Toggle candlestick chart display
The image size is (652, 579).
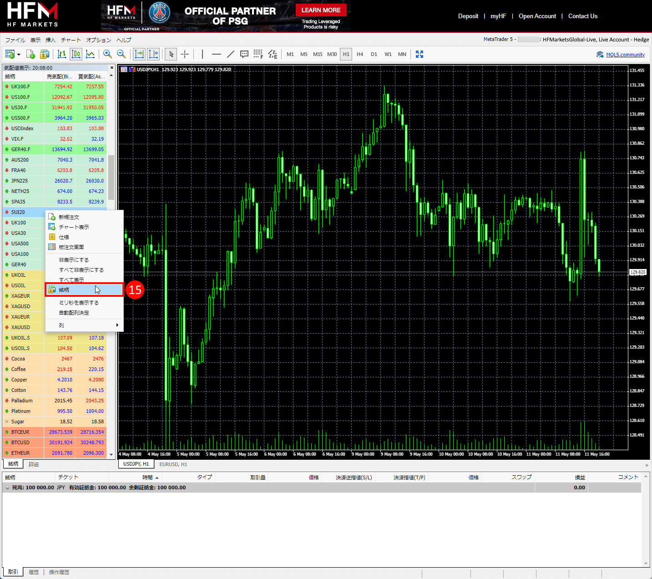pyautogui.click(x=76, y=54)
